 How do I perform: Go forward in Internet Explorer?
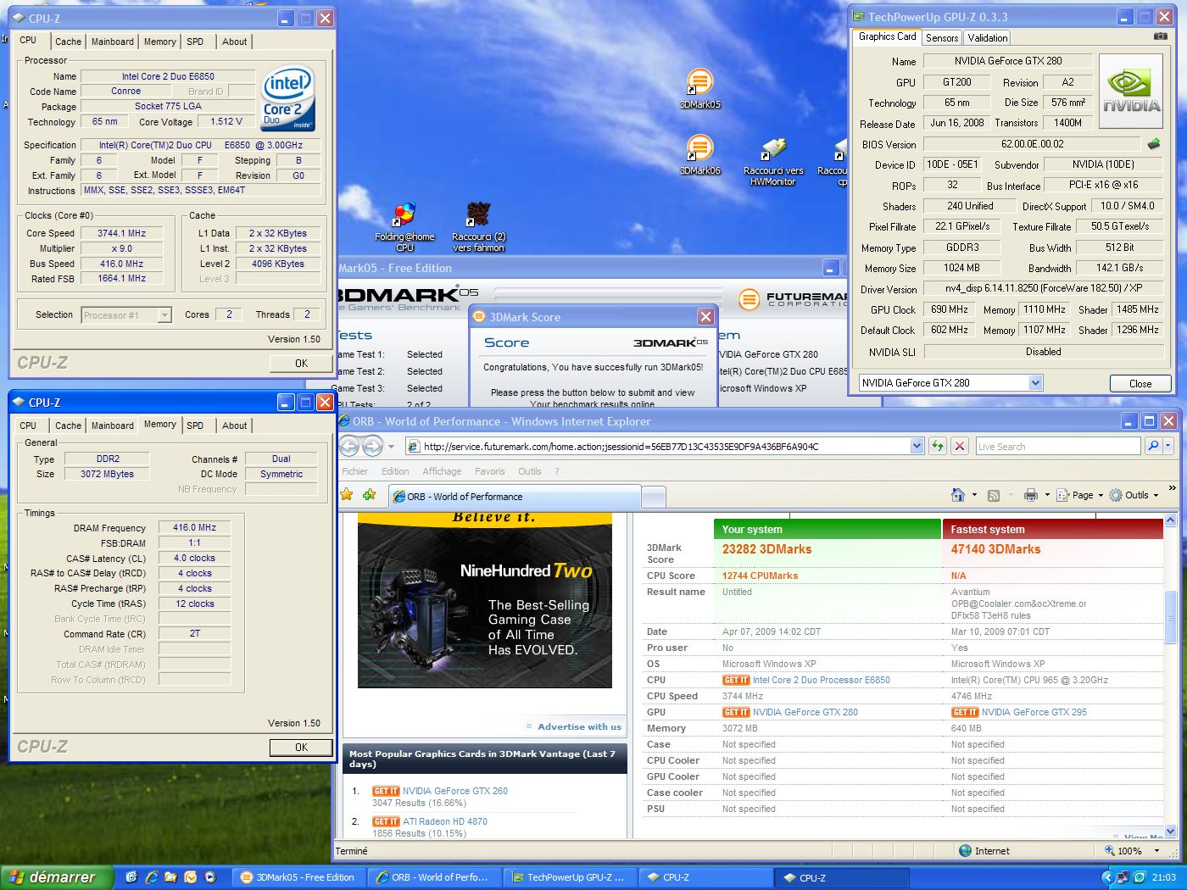point(372,446)
